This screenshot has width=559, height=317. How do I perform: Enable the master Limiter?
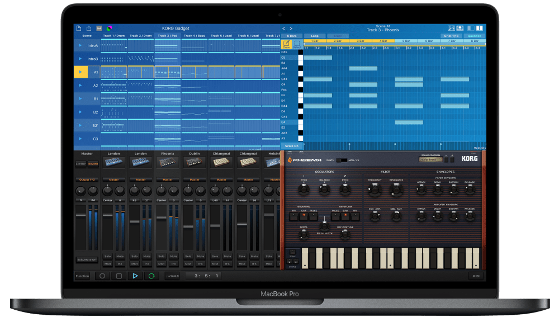[81, 164]
